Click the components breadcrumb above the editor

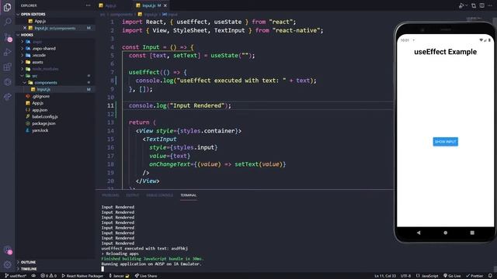tap(121, 14)
